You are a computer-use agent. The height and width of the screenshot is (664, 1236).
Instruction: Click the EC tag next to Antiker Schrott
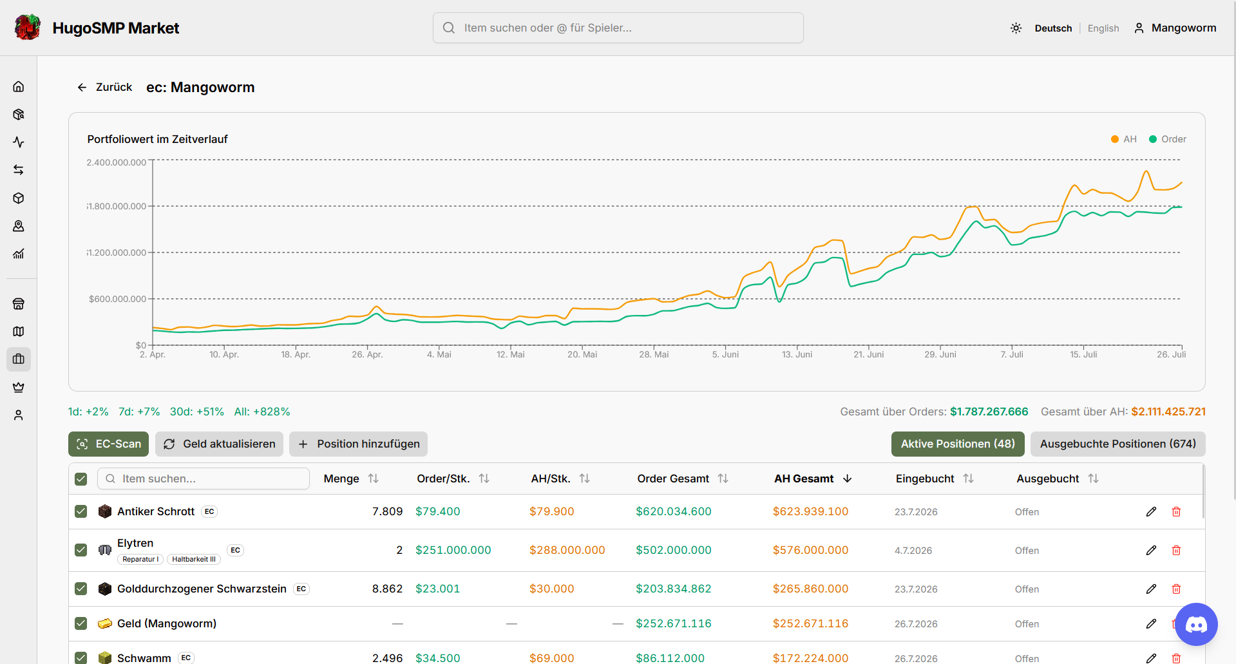tap(209, 512)
